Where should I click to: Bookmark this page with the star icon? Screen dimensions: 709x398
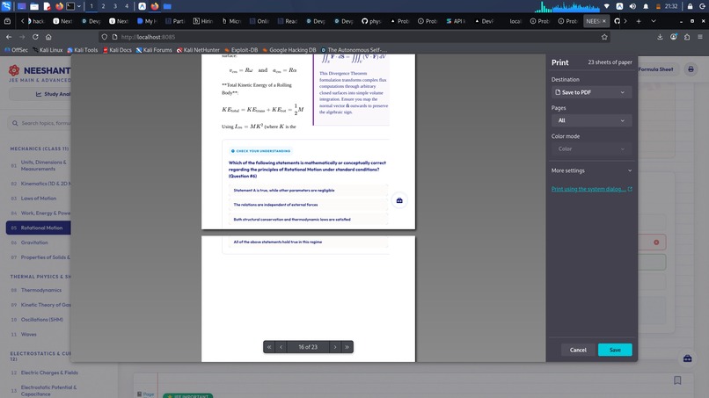click(604, 37)
